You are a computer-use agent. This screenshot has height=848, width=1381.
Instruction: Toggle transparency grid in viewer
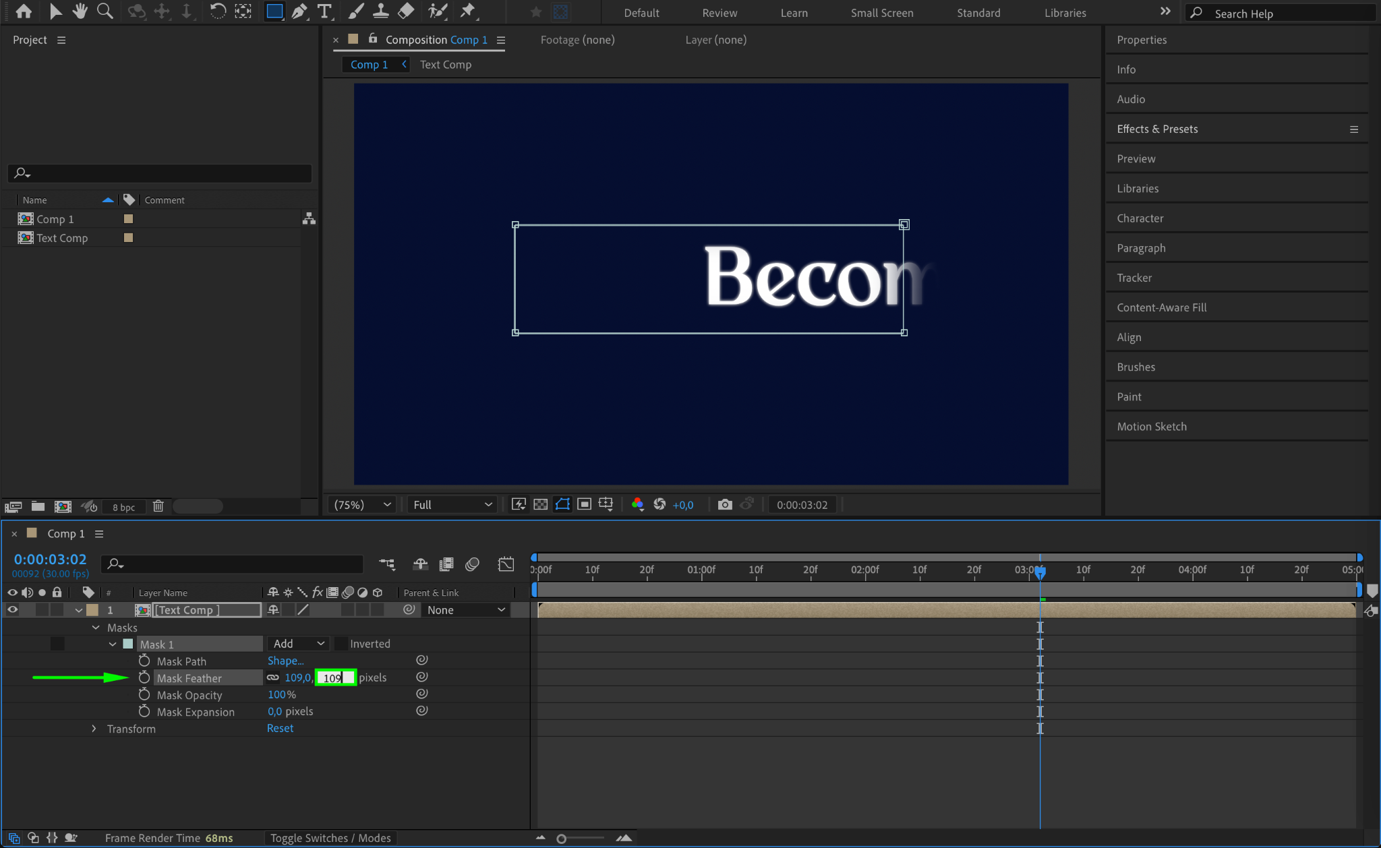pyautogui.click(x=540, y=504)
